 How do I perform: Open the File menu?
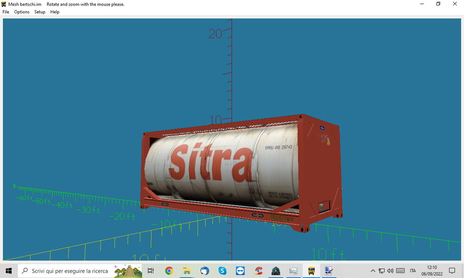[6, 12]
